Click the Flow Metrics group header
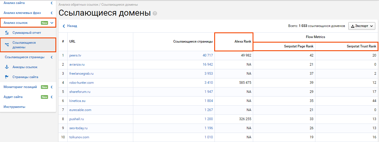 [315, 37]
